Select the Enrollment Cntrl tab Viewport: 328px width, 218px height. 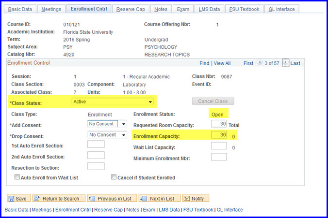[89, 9]
